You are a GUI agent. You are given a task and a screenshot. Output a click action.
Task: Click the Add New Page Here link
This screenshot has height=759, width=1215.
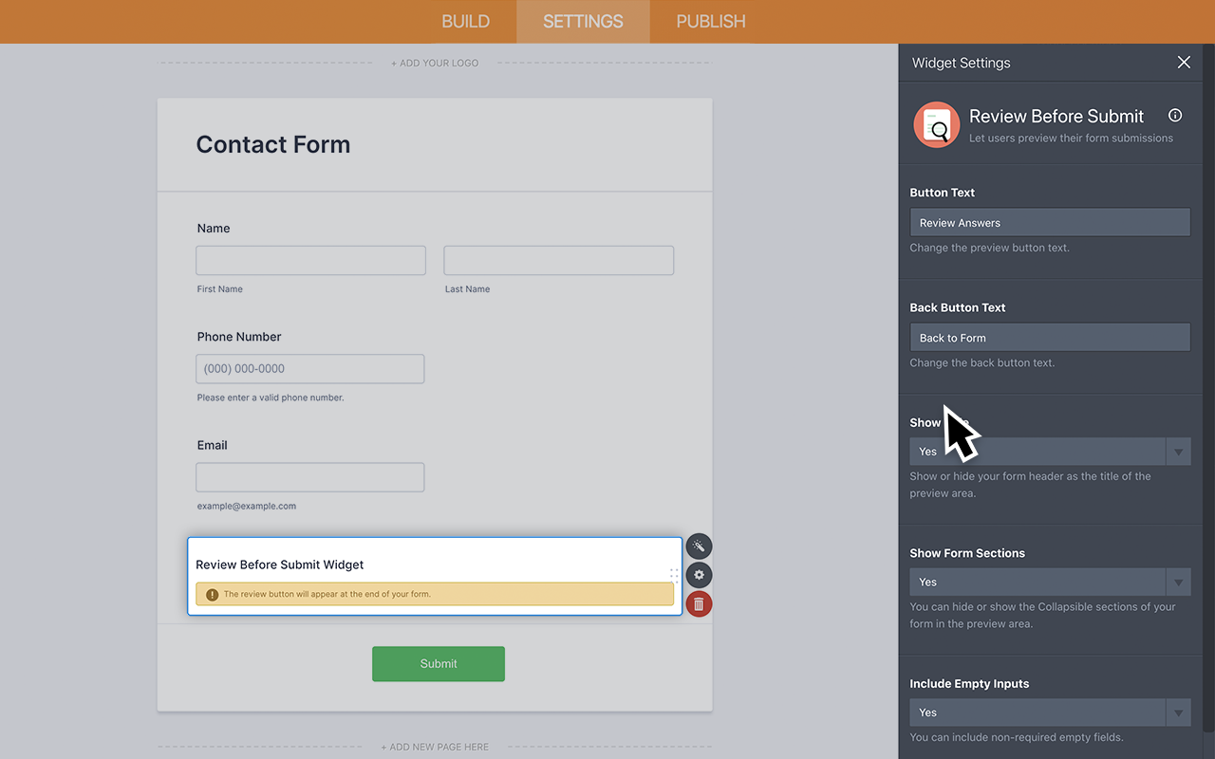click(435, 747)
